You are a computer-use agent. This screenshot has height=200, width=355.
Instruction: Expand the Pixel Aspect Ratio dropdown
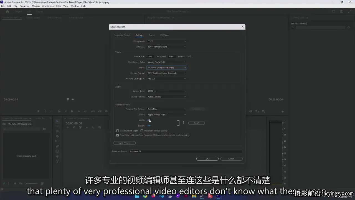point(166,62)
